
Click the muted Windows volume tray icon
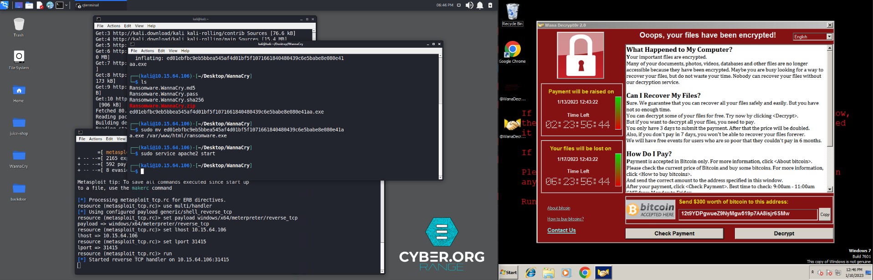click(820, 273)
